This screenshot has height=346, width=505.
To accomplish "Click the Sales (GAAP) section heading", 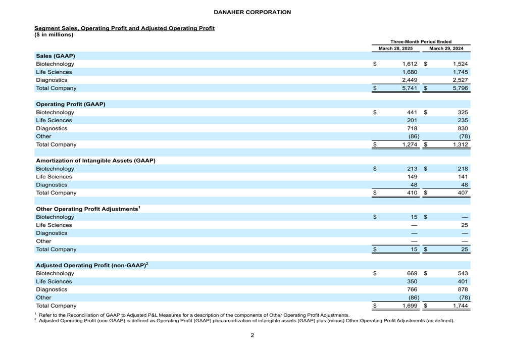I will (56, 56).
